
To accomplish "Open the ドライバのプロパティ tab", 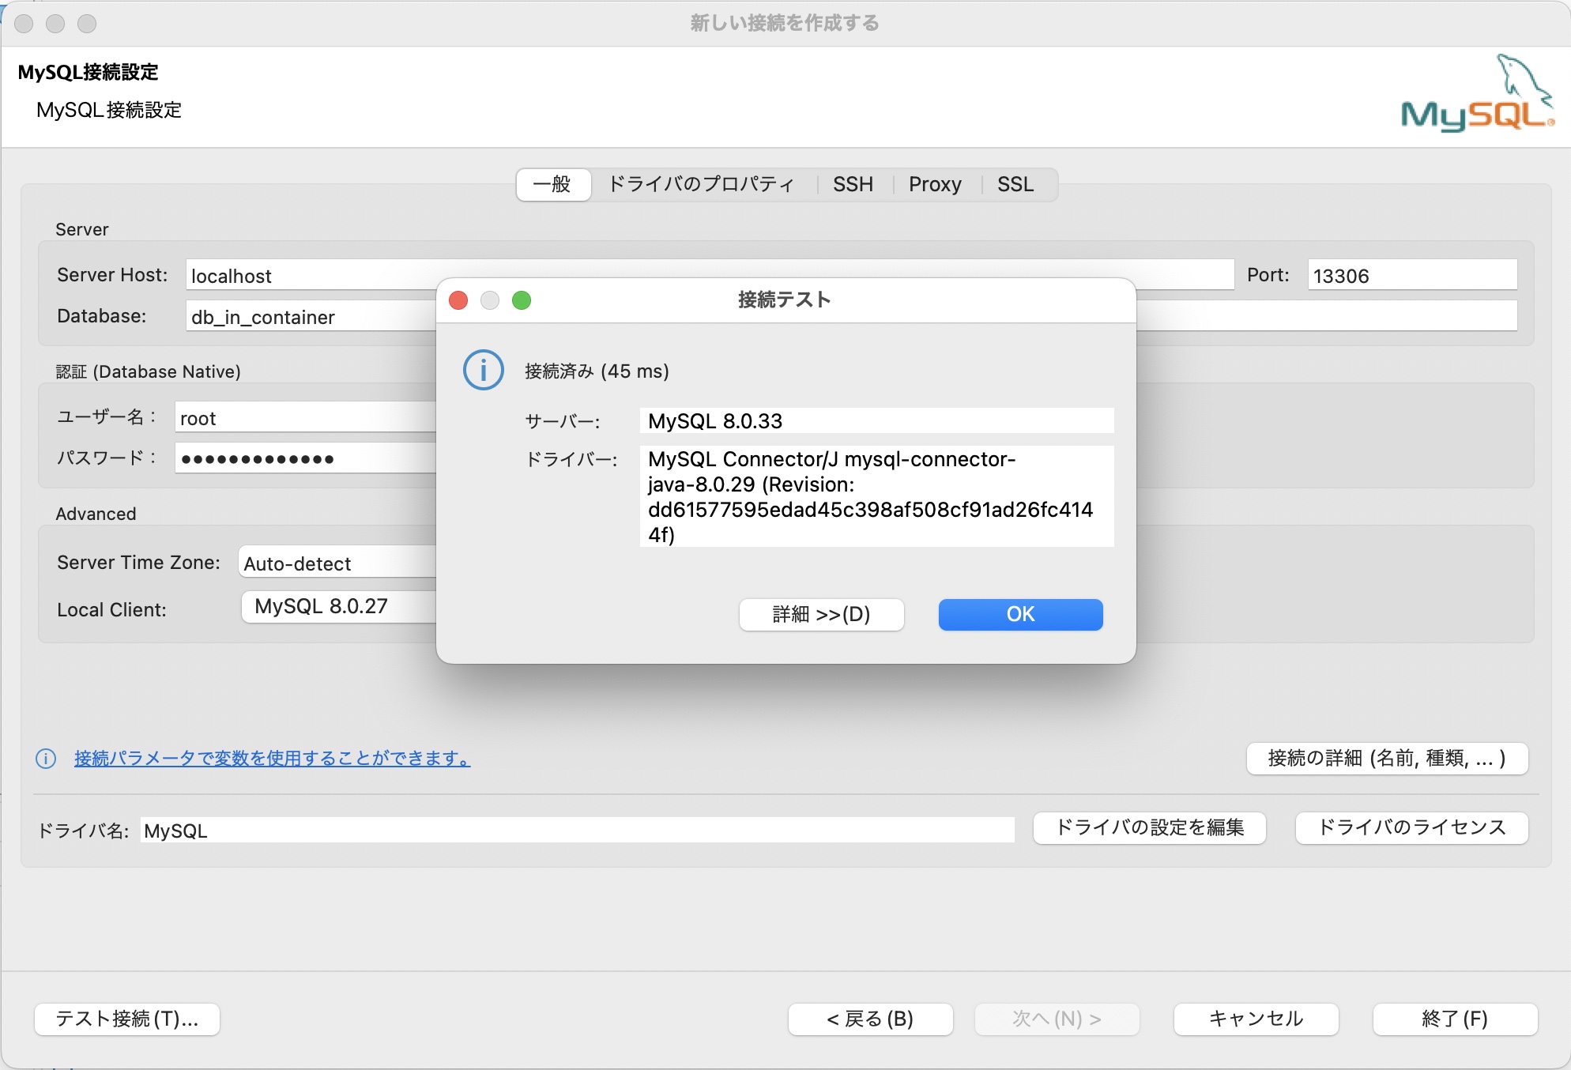I will pos(701,184).
